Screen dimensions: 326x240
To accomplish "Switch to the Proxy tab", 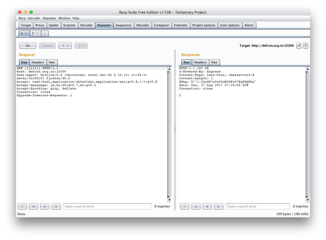I will [x=40, y=25].
